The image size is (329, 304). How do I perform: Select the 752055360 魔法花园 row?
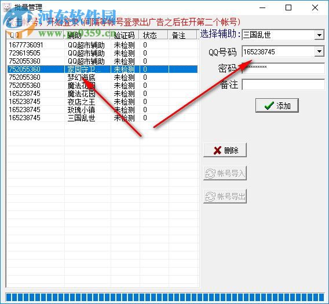103,86
